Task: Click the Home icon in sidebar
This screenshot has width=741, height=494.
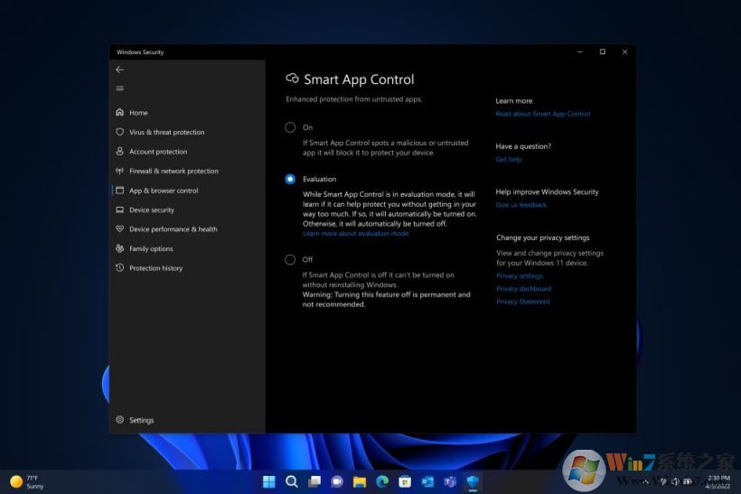Action: [120, 113]
